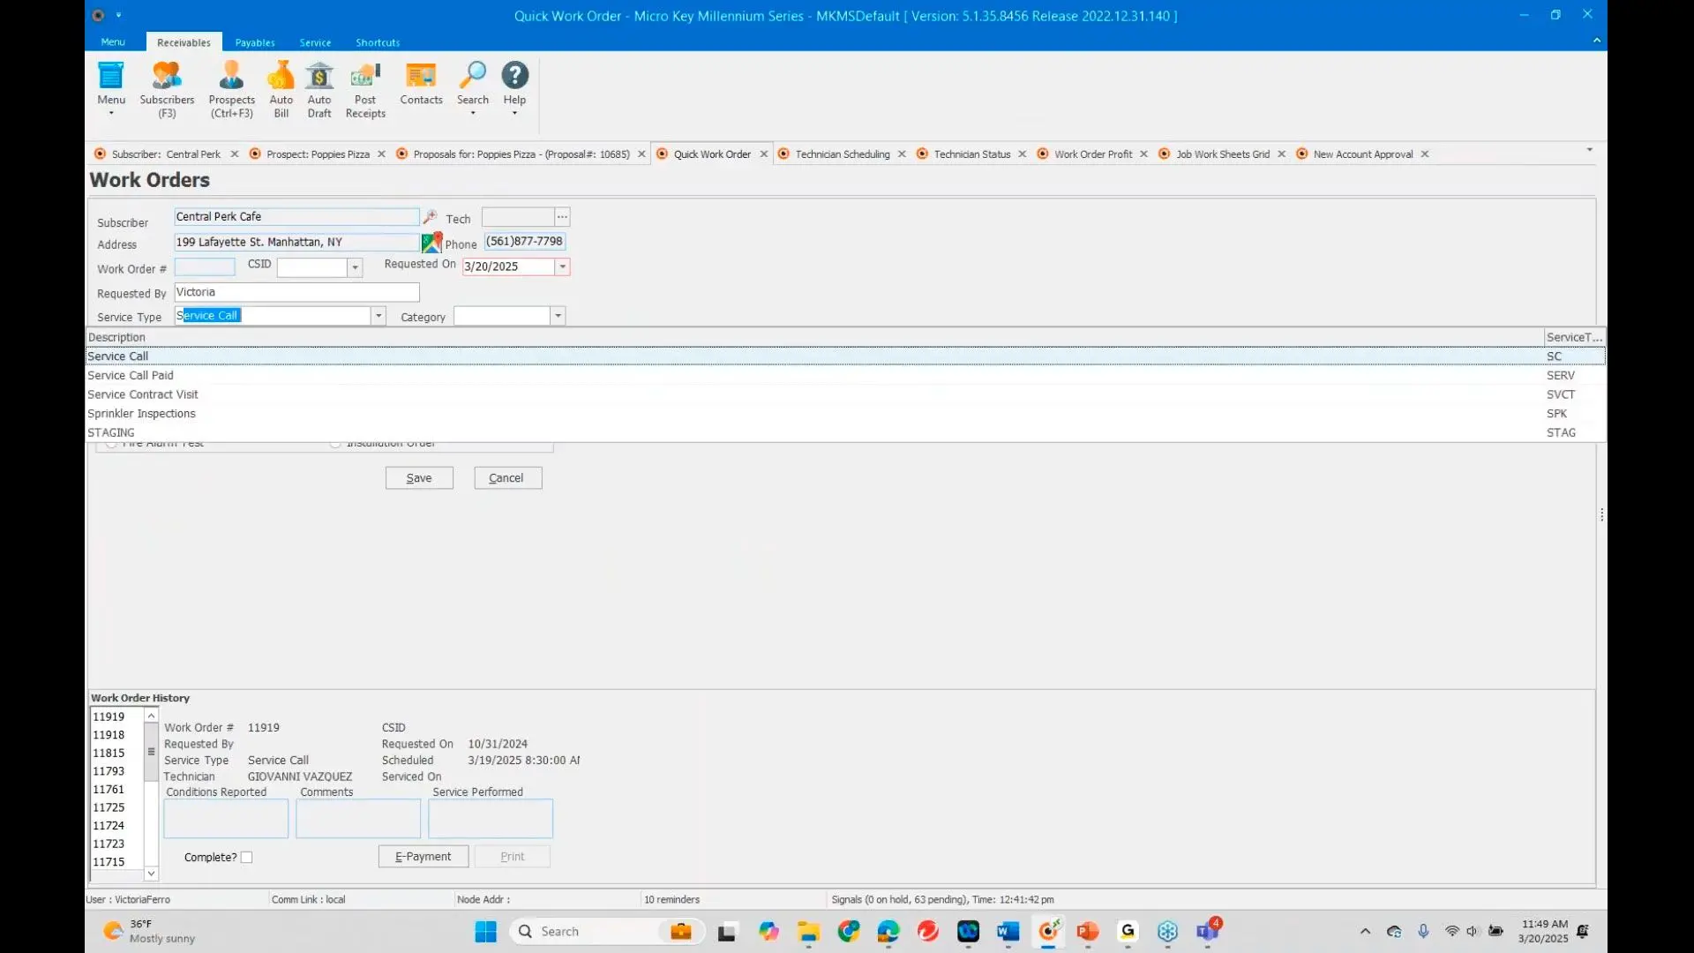Tick the Complete? checkbox
This screenshot has width=1694, height=953.
click(247, 857)
